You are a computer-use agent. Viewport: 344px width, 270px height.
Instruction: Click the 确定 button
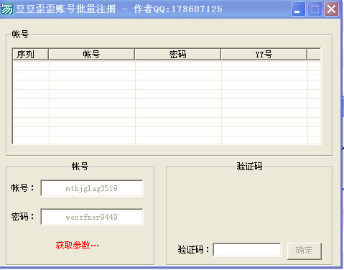point(305,251)
